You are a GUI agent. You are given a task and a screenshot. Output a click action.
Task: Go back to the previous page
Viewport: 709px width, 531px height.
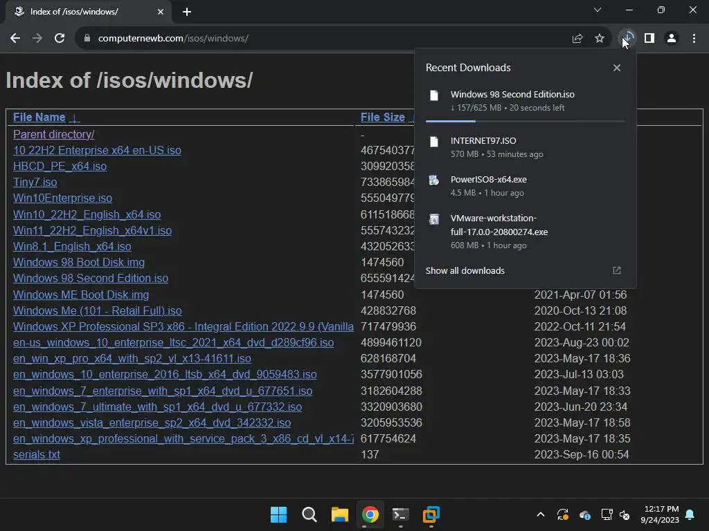(15, 39)
